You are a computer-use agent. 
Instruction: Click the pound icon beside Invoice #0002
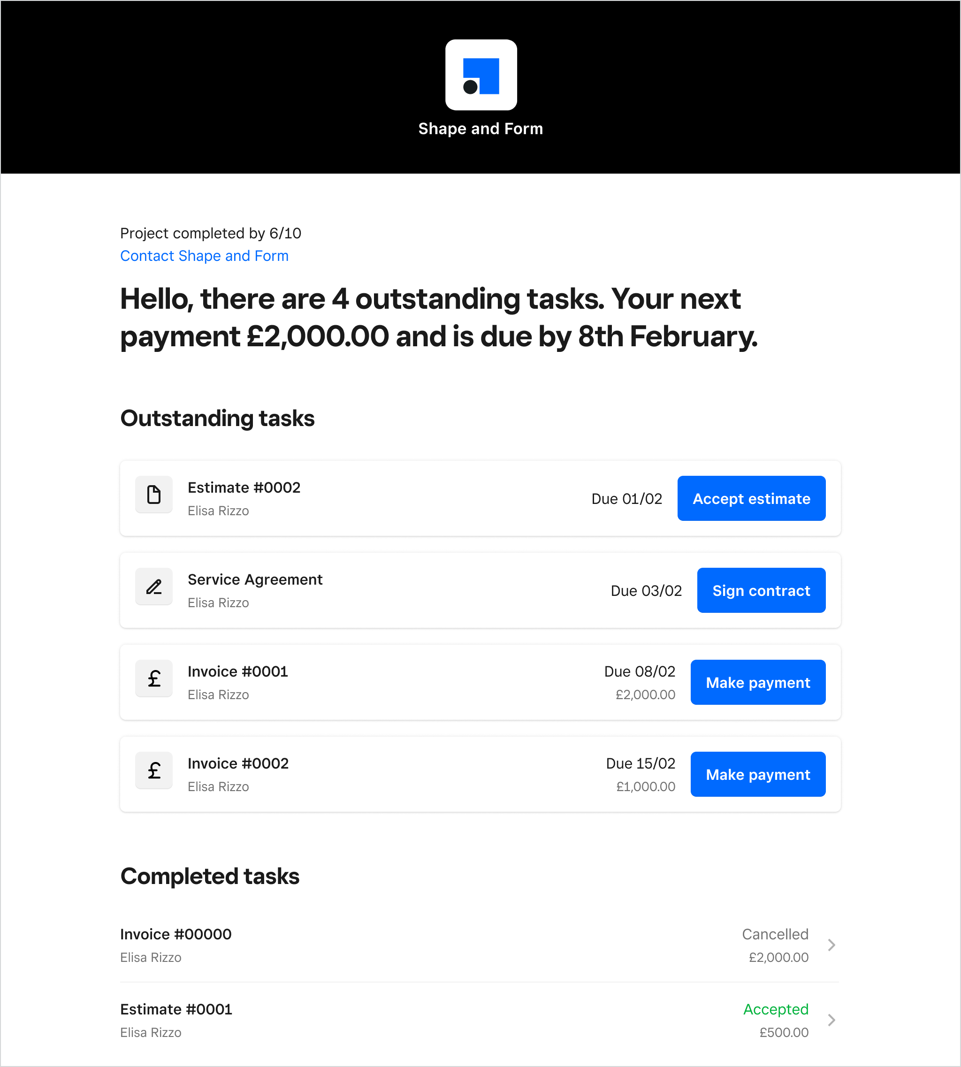(153, 770)
